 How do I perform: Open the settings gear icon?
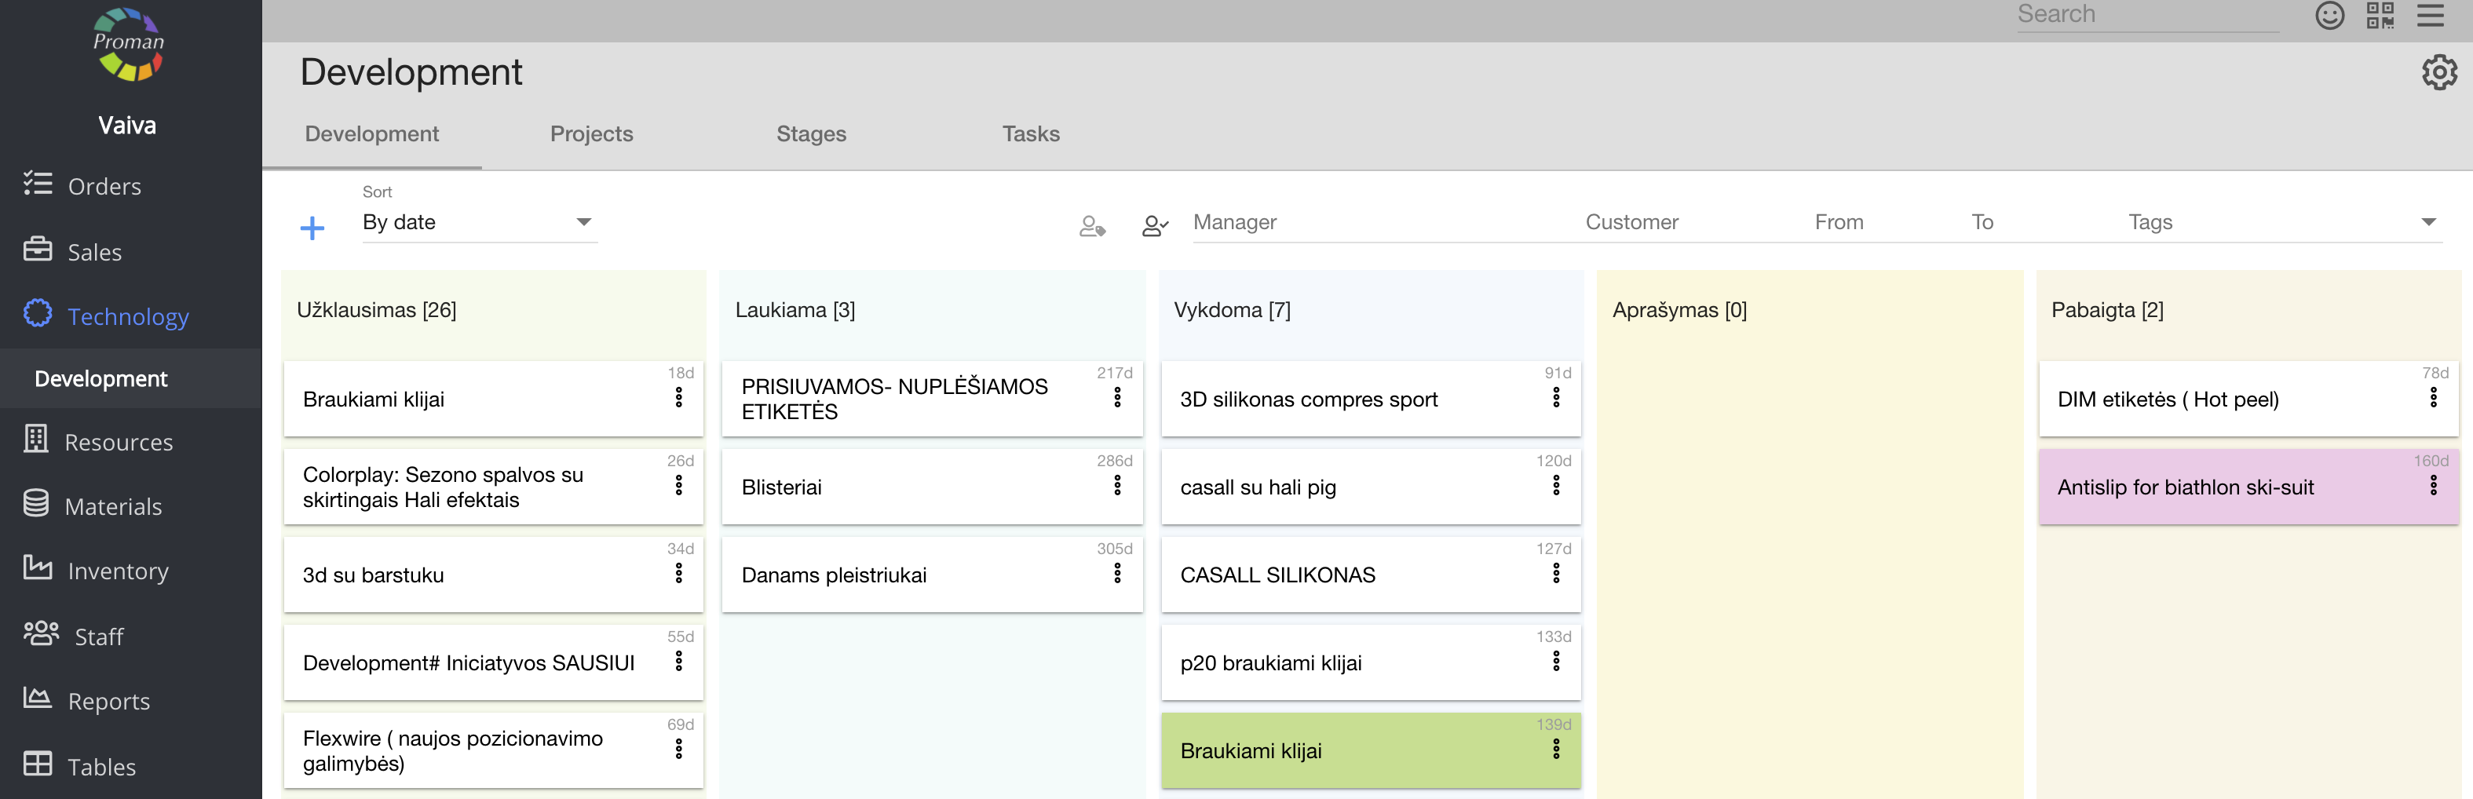coord(2438,73)
